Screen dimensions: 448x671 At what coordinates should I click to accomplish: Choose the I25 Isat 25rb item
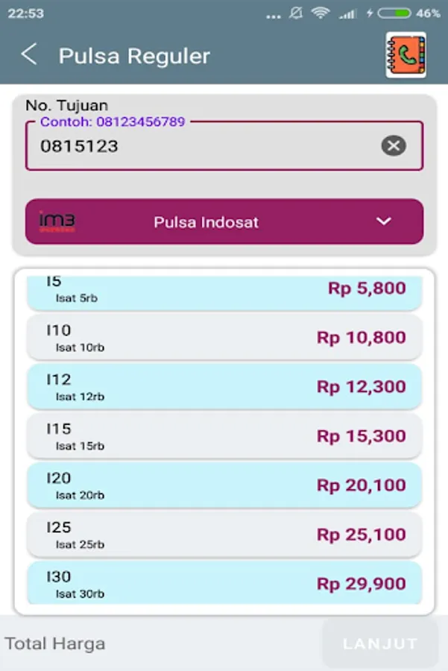(x=224, y=534)
